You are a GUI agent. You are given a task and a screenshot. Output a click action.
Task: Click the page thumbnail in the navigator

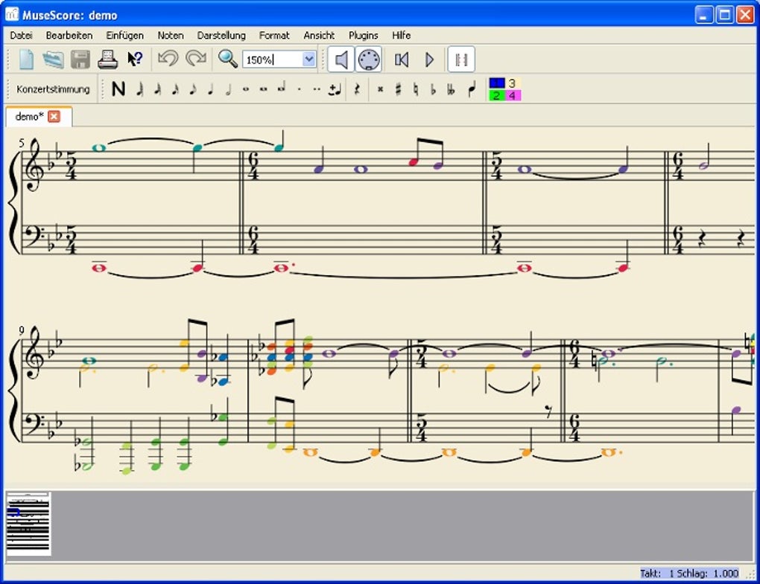coord(28,524)
